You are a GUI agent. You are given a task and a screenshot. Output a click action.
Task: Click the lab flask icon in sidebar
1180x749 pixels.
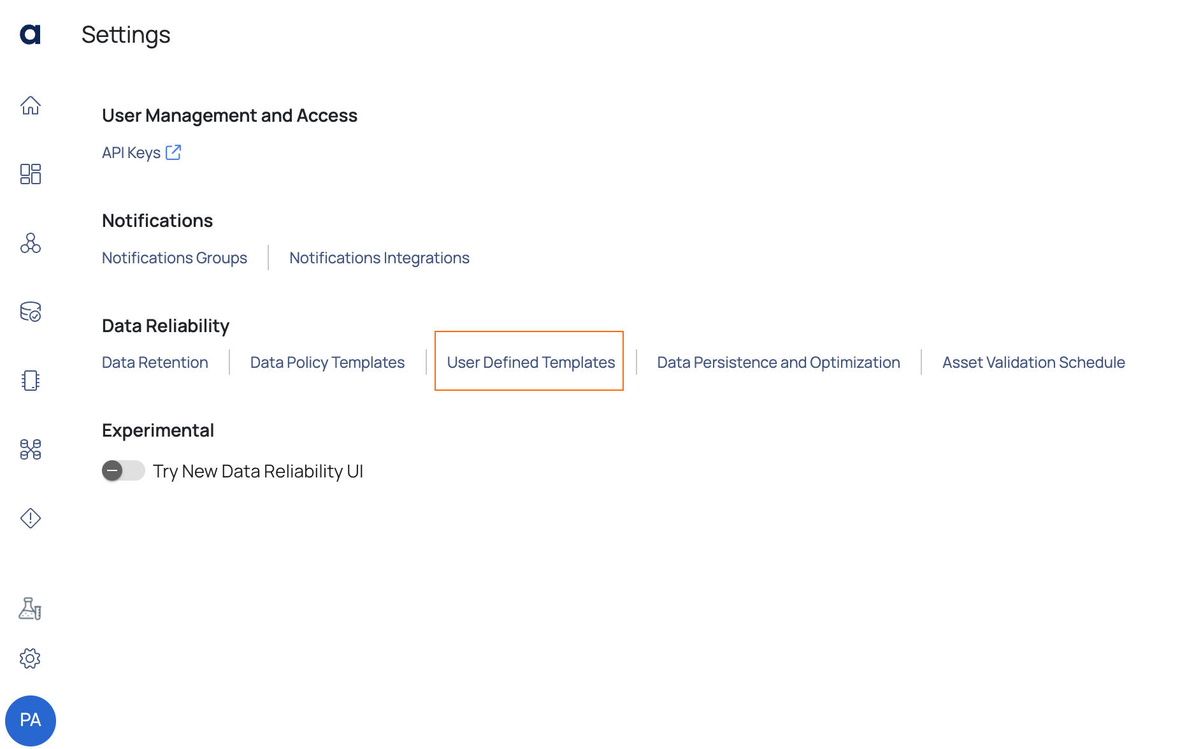coord(30,609)
